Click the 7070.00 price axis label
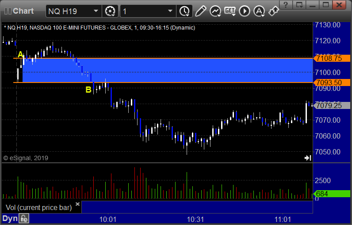The image size is (352, 225). coord(328,120)
